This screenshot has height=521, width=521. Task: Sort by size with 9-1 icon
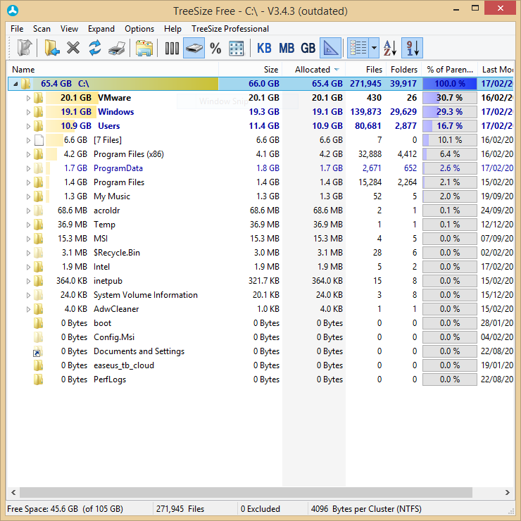point(413,48)
